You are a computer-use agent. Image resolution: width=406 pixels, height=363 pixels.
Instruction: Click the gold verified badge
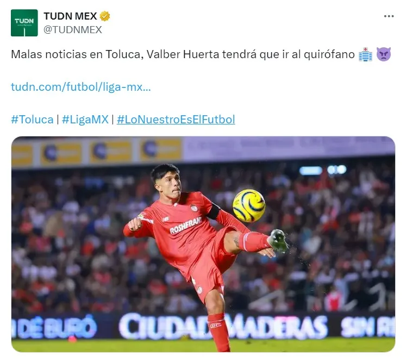105,16
